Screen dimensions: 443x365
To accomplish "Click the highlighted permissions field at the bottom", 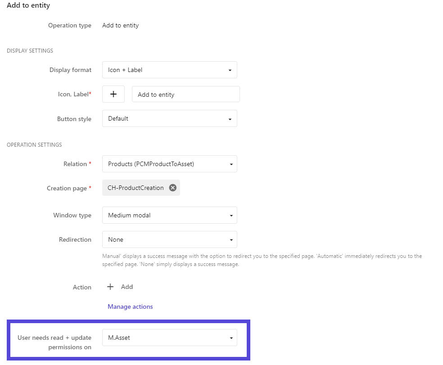I will 170,338.
